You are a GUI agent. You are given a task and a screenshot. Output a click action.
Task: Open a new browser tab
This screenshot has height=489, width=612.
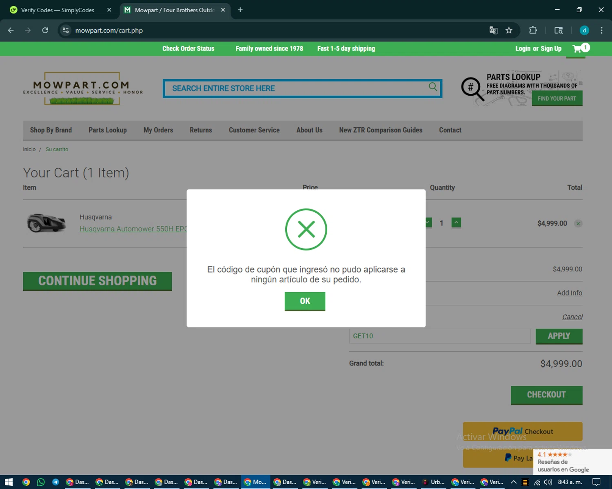(240, 10)
